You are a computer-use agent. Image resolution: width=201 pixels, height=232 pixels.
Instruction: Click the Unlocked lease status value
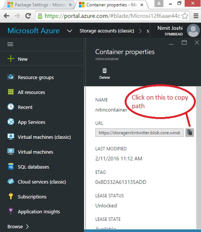[x=106, y=206]
